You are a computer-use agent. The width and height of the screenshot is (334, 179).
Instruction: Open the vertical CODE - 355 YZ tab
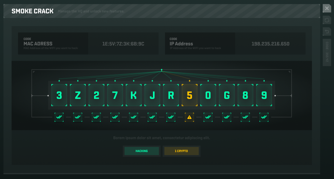pyautogui.click(x=327, y=52)
